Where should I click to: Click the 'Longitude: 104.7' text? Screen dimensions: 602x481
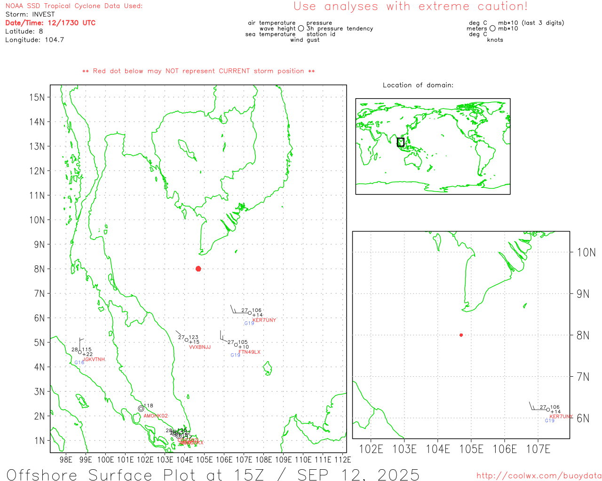tap(34, 40)
